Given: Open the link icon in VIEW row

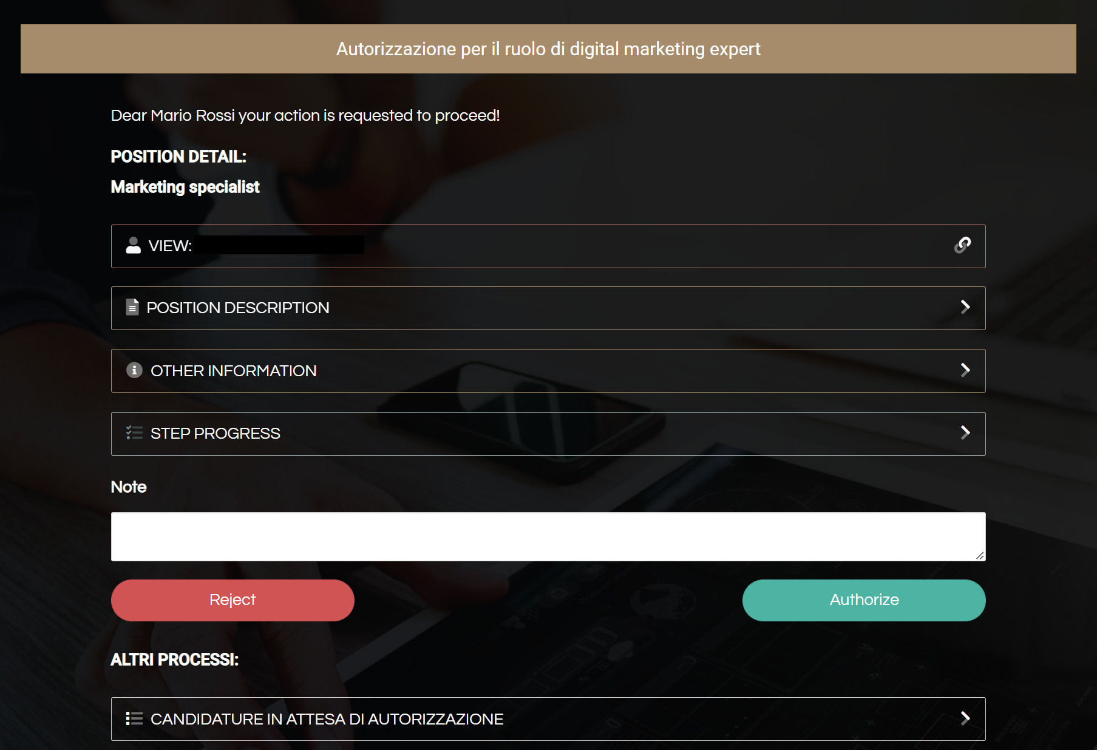Looking at the screenshot, I should [962, 245].
